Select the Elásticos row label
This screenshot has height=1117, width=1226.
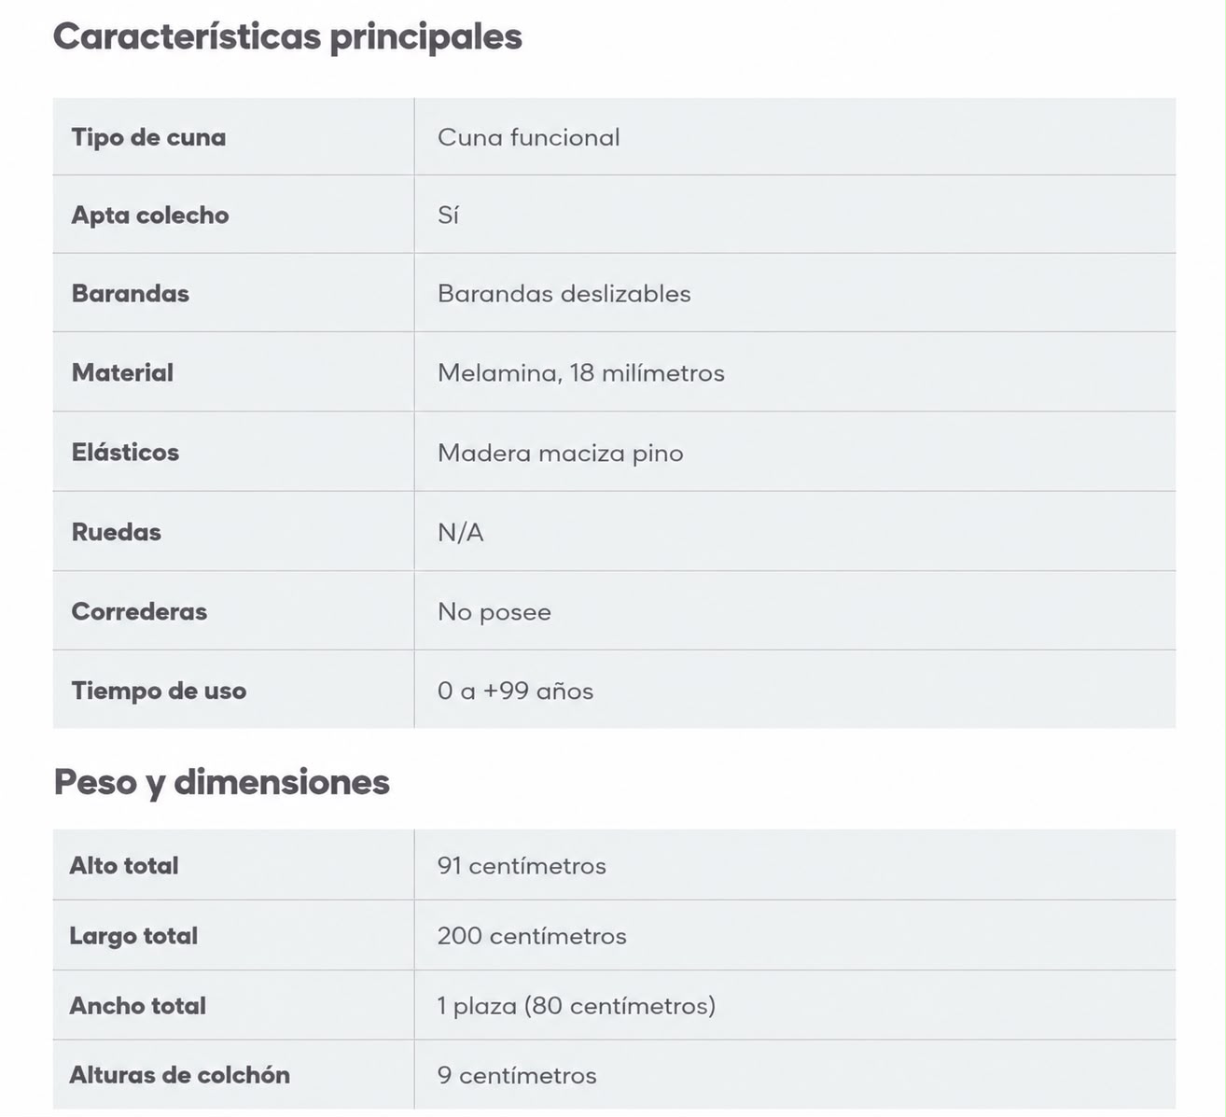coord(125,452)
